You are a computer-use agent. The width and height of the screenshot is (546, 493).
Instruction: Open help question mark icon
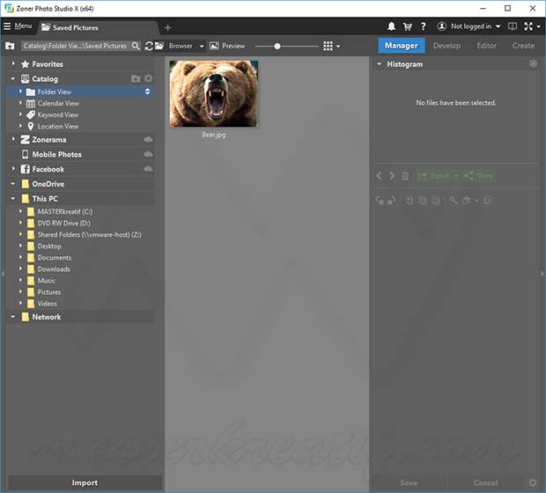tap(423, 26)
